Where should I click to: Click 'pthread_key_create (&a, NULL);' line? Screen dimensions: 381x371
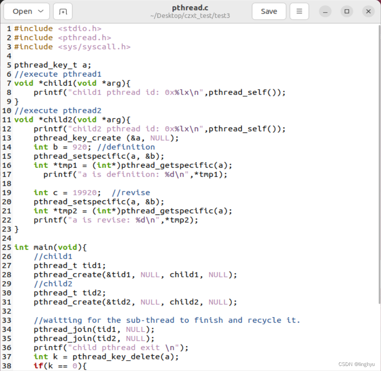[x=106, y=138]
